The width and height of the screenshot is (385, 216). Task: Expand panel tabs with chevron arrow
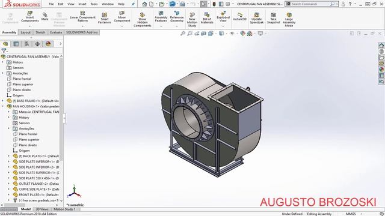(60, 44)
